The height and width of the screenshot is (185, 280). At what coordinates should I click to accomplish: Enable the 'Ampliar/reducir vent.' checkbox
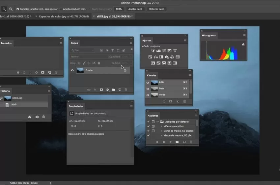coord(61,9)
